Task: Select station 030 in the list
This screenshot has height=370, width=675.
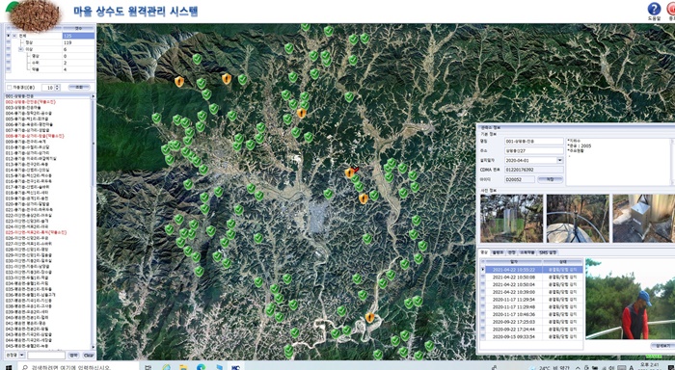Action: tap(47, 261)
